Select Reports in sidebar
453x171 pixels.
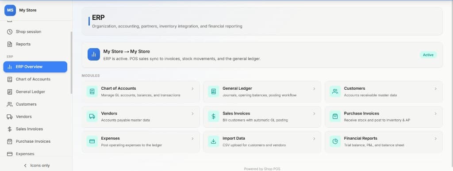[35, 44]
